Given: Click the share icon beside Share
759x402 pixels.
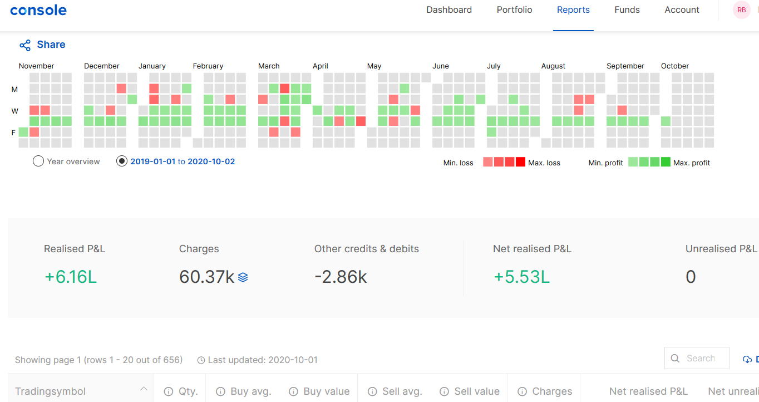Looking at the screenshot, I should (25, 45).
